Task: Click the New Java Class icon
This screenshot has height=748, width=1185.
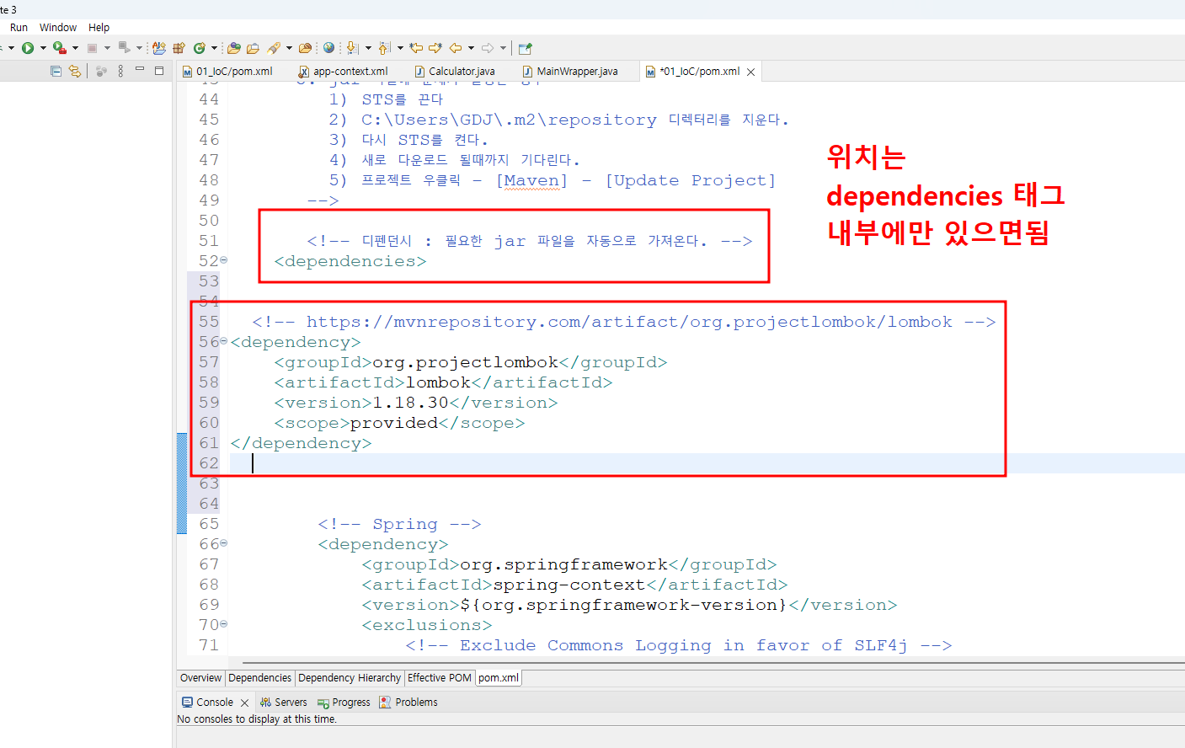Action: click(200, 48)
